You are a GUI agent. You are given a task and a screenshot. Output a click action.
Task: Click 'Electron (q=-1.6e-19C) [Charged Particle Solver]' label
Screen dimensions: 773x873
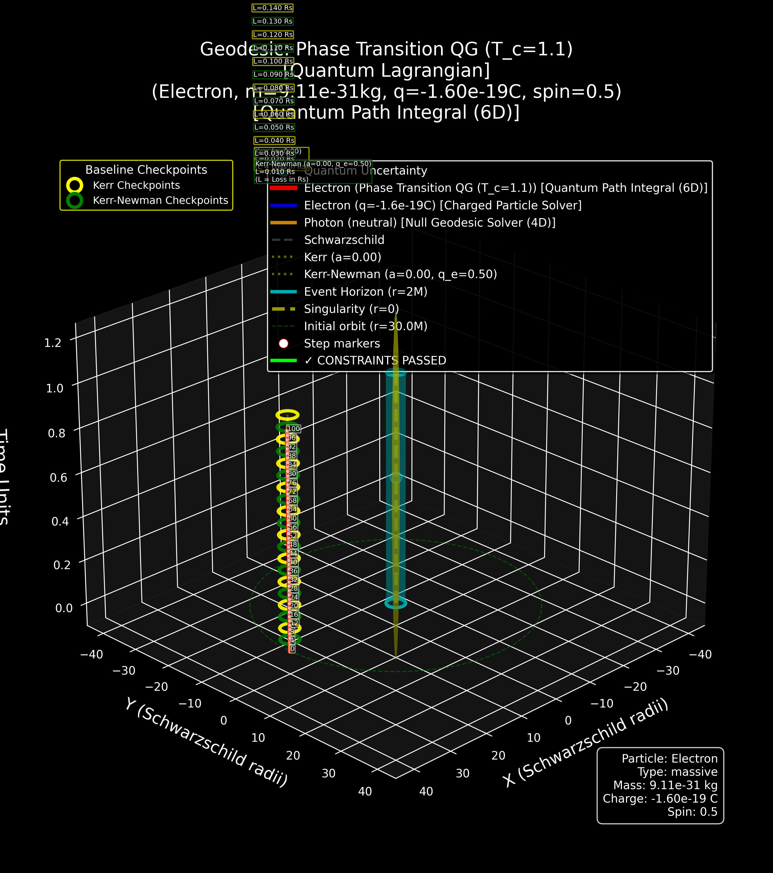(x=443, y=206)
